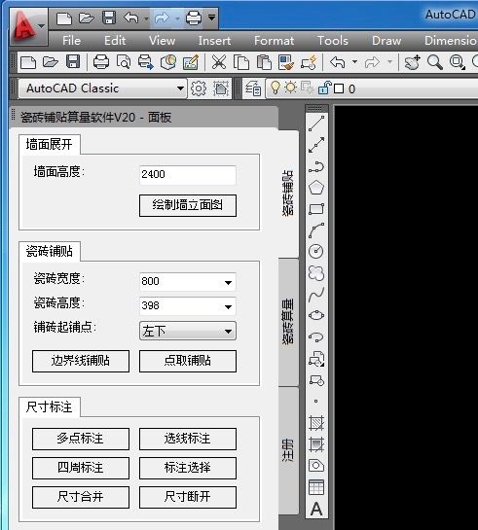Click the 尺寸断开 button
Image resolution: width=478 pixels, height=530 pixels.
click(x=188, y=497)
